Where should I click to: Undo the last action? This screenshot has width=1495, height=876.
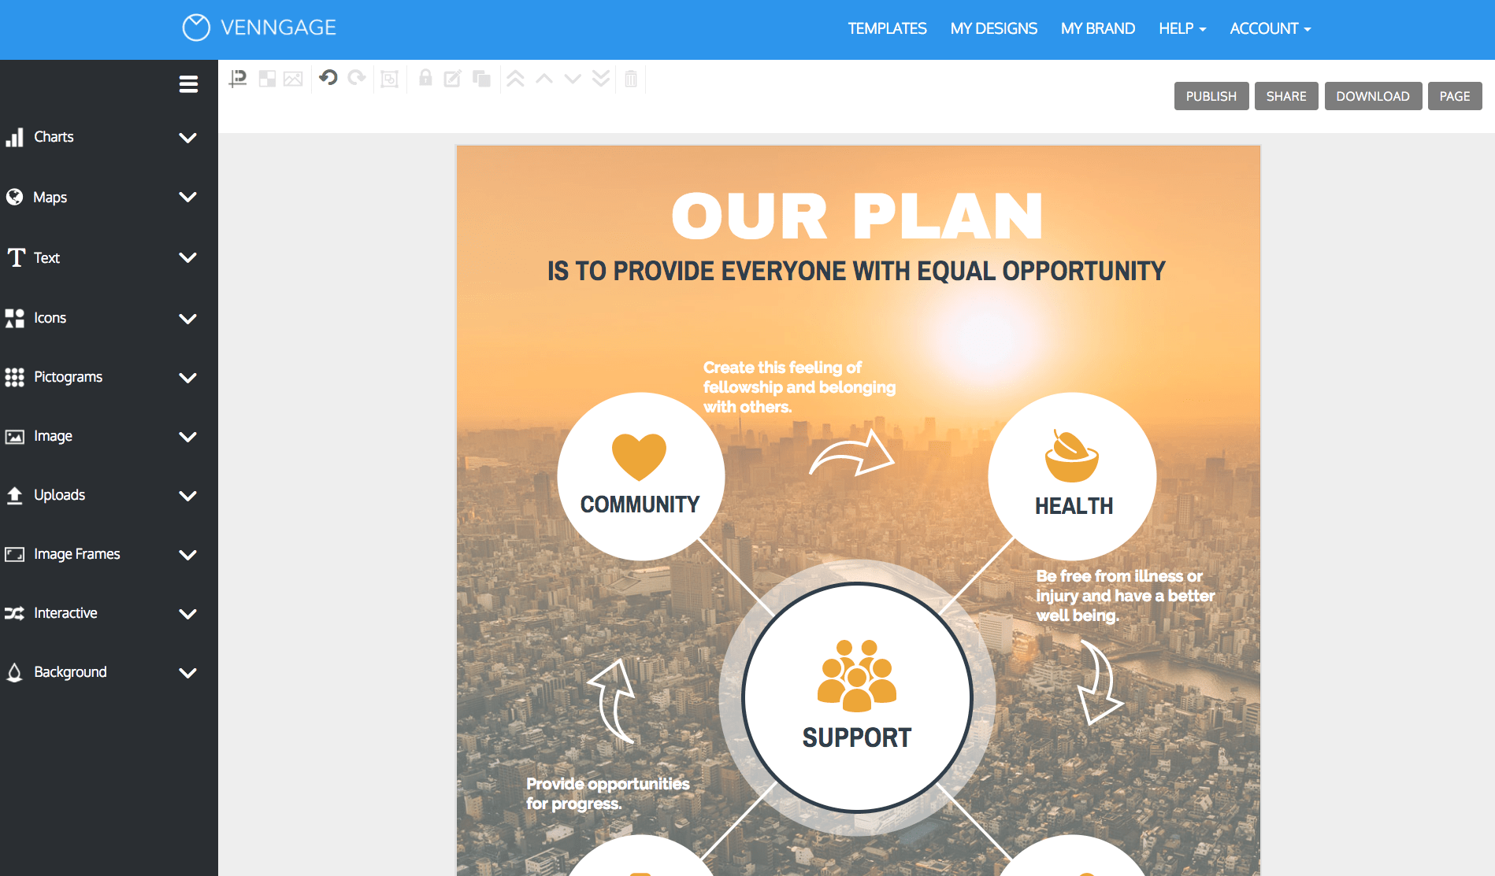[x=328, y=78]
